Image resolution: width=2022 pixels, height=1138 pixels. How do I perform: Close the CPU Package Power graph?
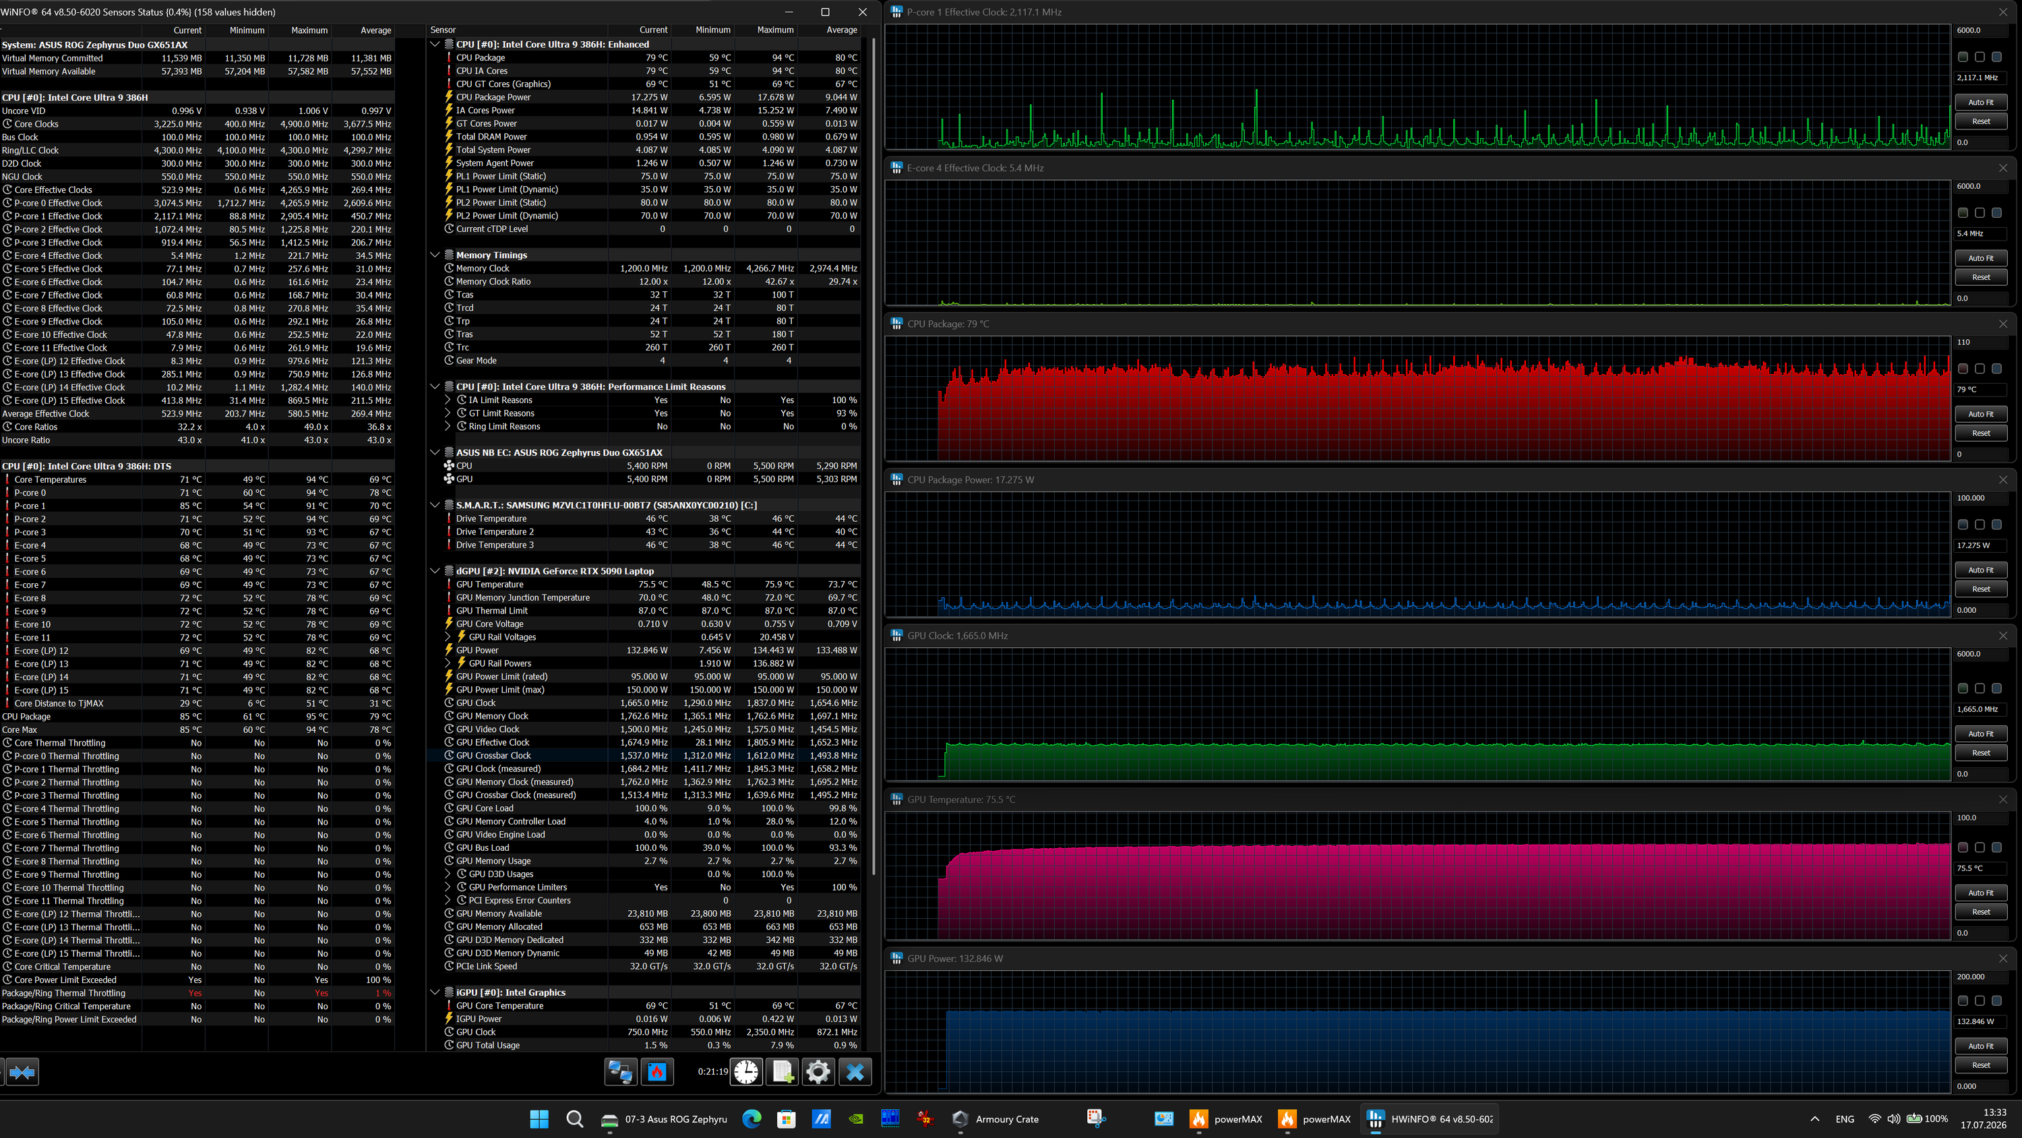tap(2003, 480)
